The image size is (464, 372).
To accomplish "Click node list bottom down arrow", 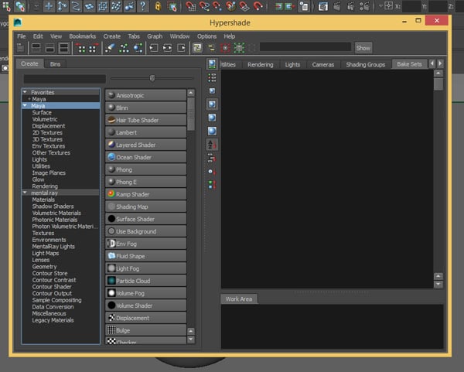I will [191, 340].
